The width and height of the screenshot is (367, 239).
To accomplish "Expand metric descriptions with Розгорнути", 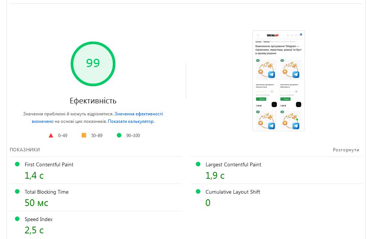I will (x=346, y=150).
